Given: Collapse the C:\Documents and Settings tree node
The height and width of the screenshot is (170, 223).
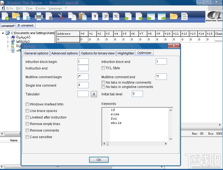Looking at the screenshot, I should (3, 33).
